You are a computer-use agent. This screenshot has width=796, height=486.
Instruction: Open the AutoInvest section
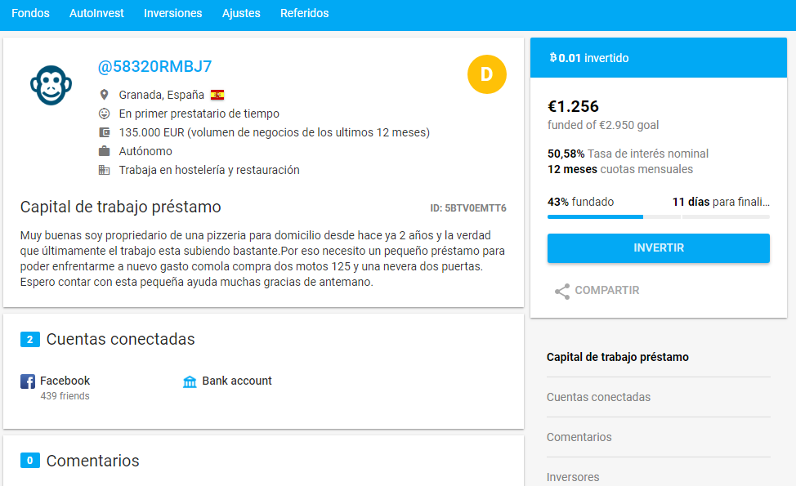(96, 14)
